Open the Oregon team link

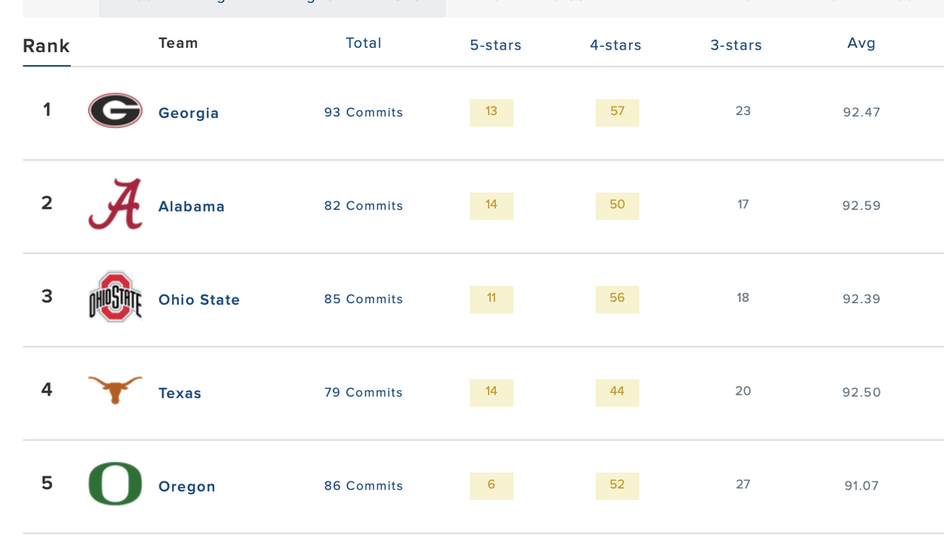point(187,487)
